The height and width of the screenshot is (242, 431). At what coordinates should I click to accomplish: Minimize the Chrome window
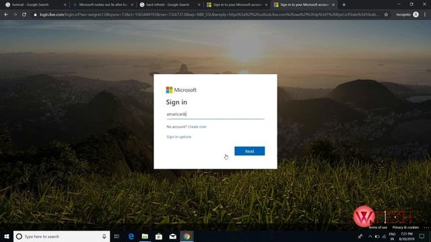(x=399, y=4)
